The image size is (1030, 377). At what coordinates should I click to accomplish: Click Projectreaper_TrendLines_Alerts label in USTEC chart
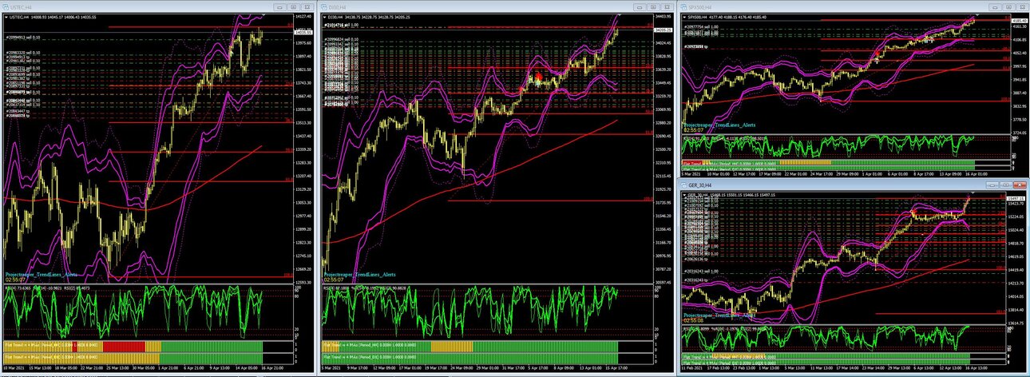tap(43, 274)
